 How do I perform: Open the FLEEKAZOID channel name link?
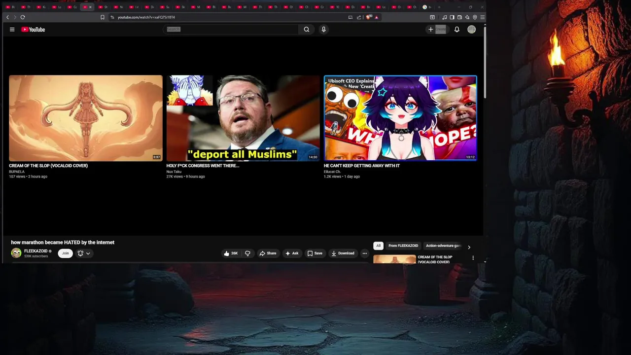(x=35, y=251)
